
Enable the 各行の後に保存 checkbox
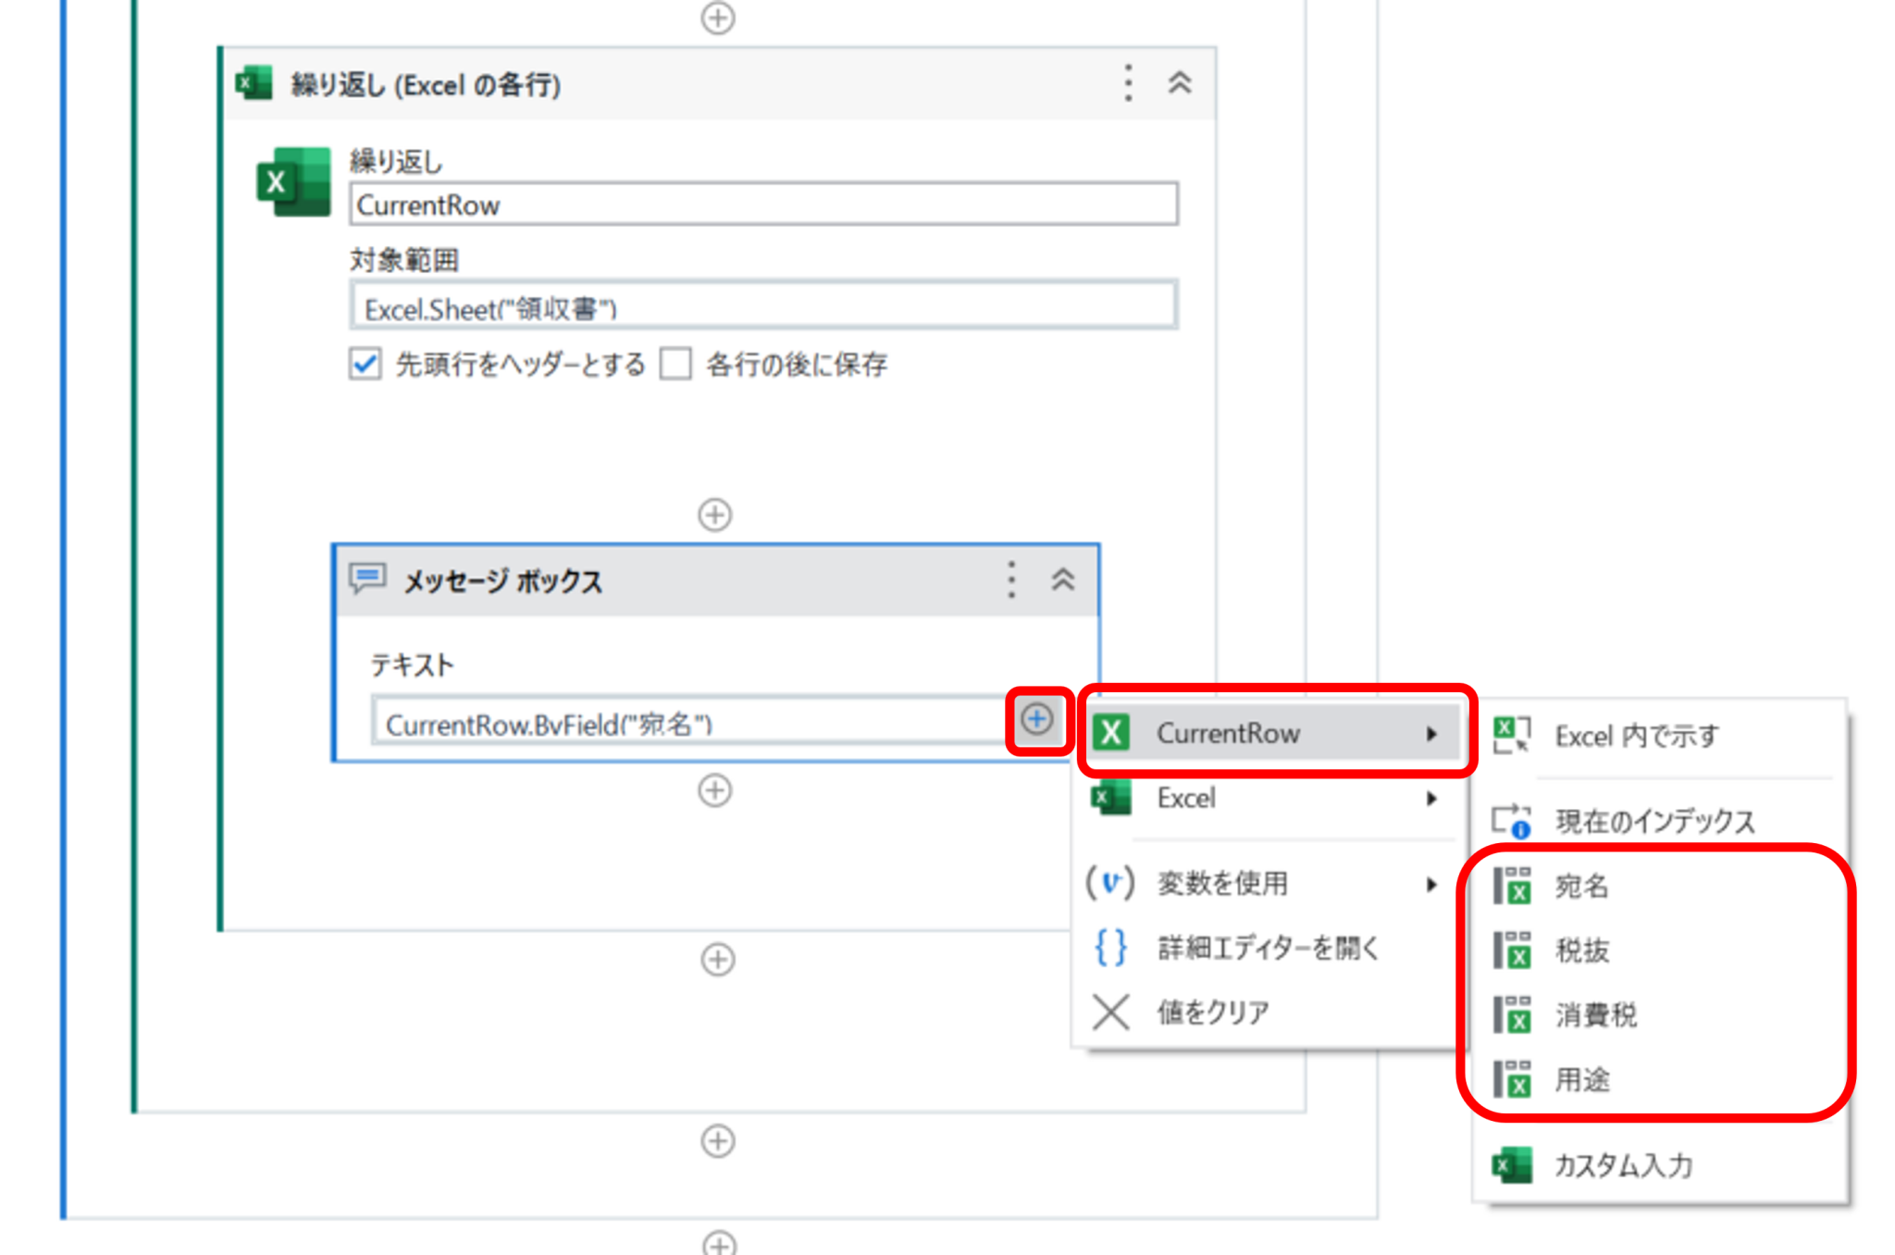pyautogui.click(x=675, y=365)
